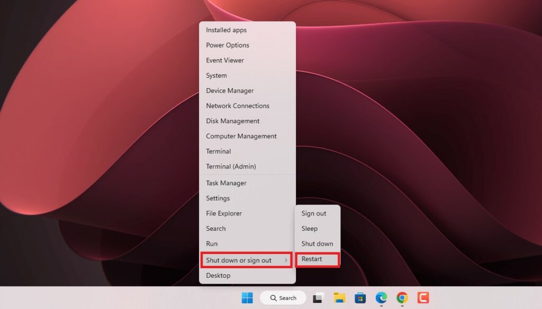Image resolution: width=542 pixels, height=309 pixels.
Task: Open the Windows Start button
Action: pos(247,297)
